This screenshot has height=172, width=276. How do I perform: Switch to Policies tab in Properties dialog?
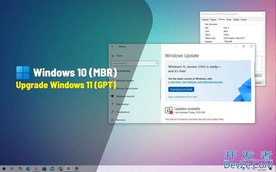(213, 20)
